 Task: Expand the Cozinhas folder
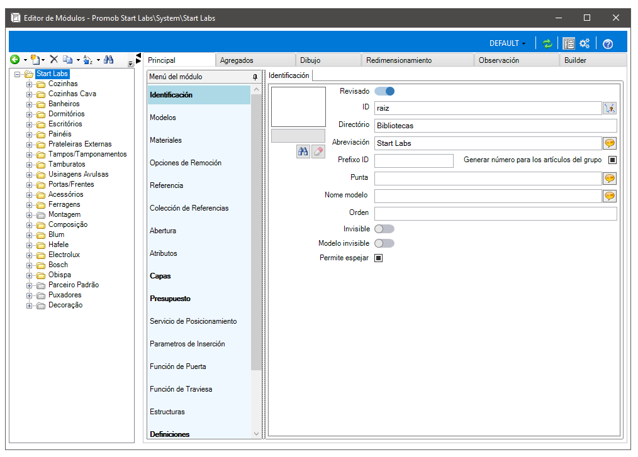click(30, 84)
